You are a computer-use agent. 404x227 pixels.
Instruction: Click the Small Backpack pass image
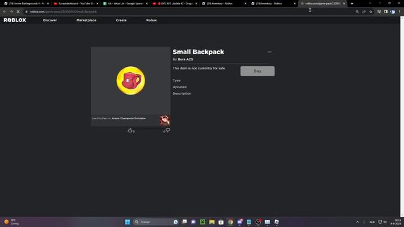pyautogui.click(x=131, y=81)
